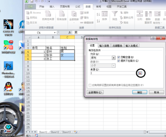Image resolution: width=166 pixels, height=137 pixels.
Task: Toggle In-cell dropdown (提供下拉箭头) checkbox
Action: click(x=119, y=61)
